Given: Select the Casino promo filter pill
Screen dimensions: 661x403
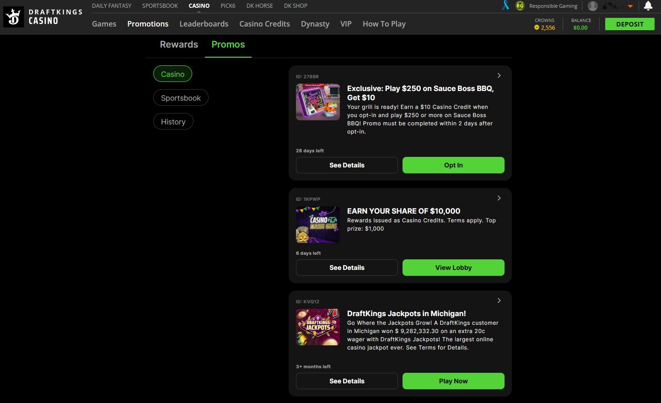Looking at the screenshot, I should point(172,74).
